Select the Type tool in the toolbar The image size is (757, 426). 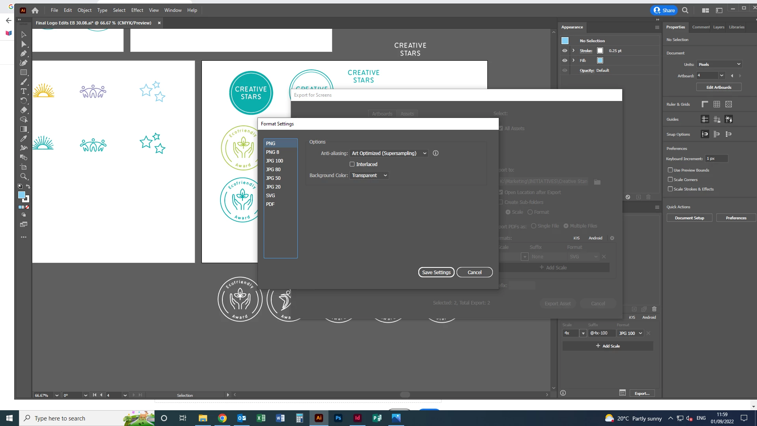point(24,91)
